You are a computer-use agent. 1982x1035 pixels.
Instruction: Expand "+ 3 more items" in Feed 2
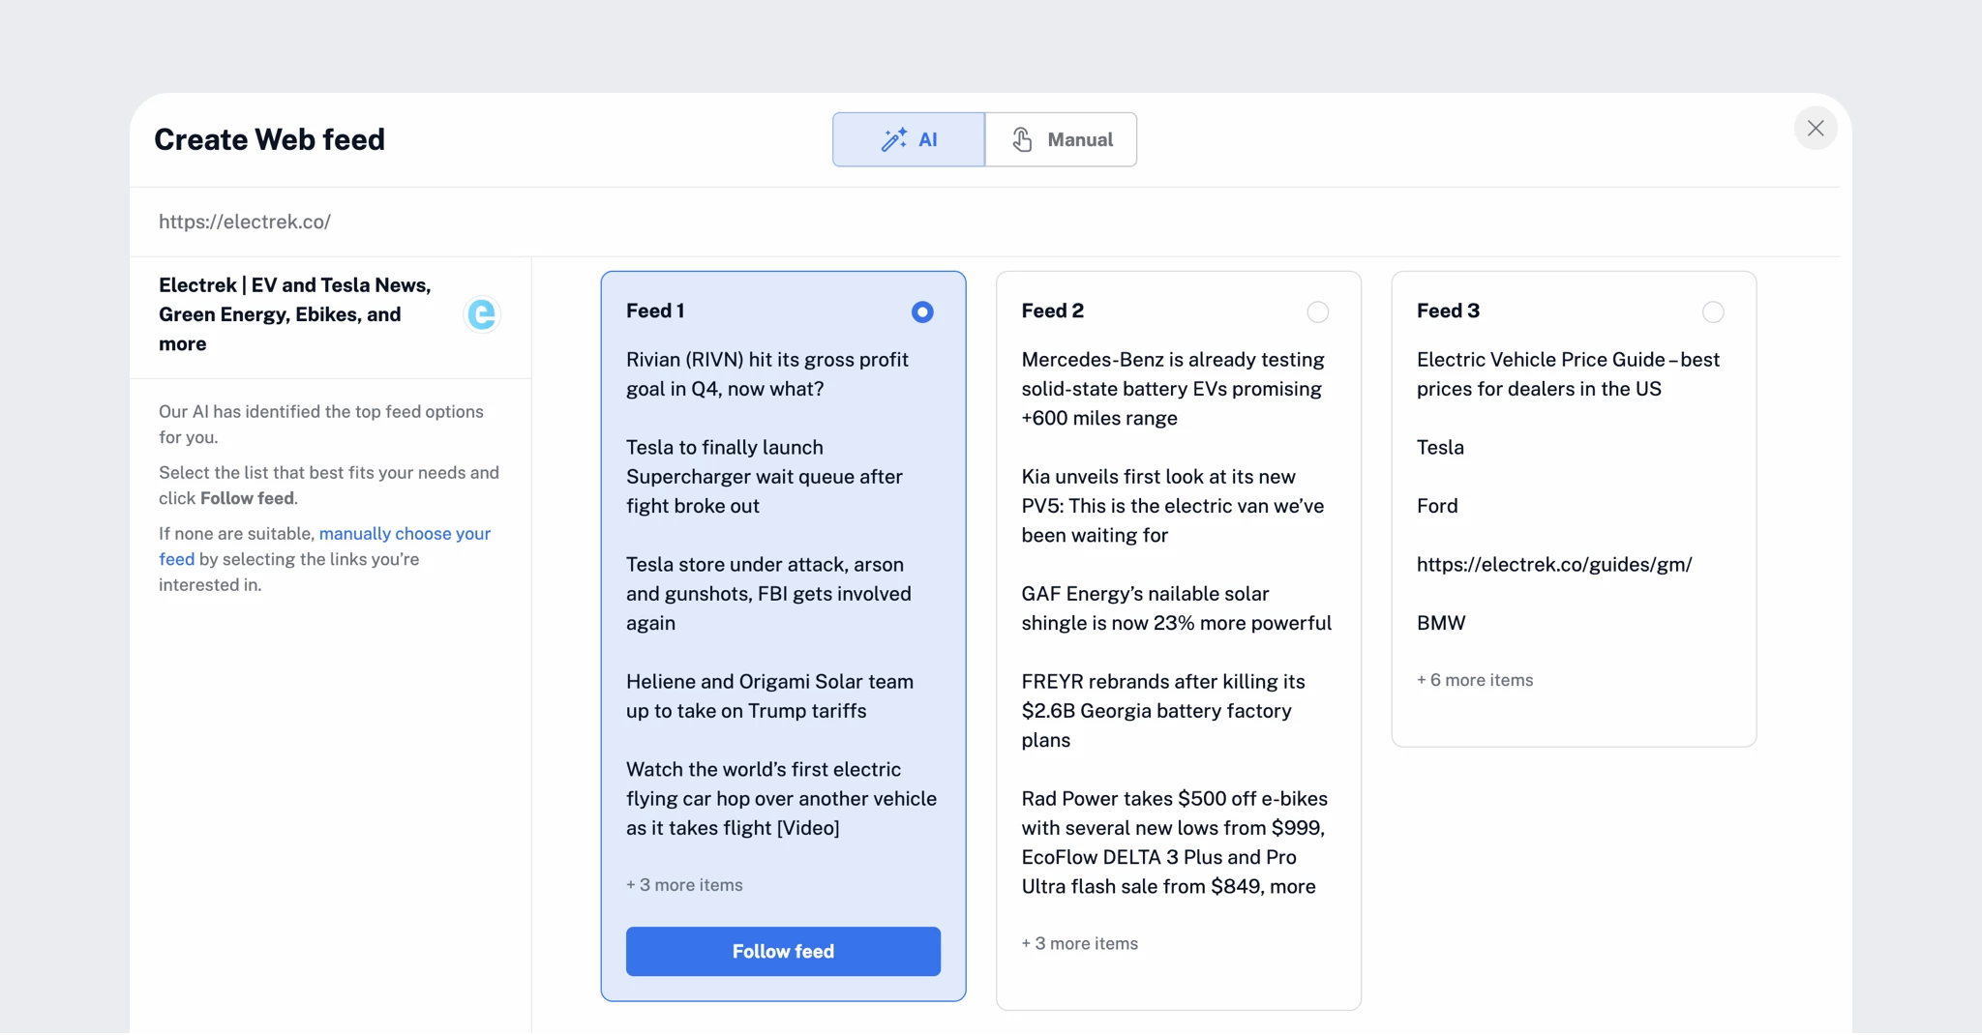pyautogui.click(x=1080, y=943)
